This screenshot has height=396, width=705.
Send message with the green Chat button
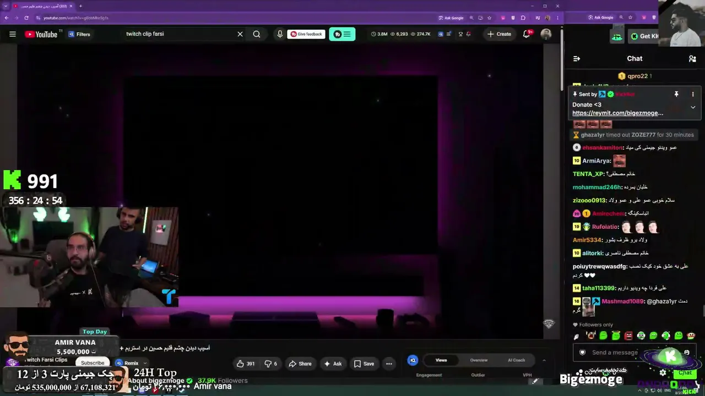tap(685, 373)
